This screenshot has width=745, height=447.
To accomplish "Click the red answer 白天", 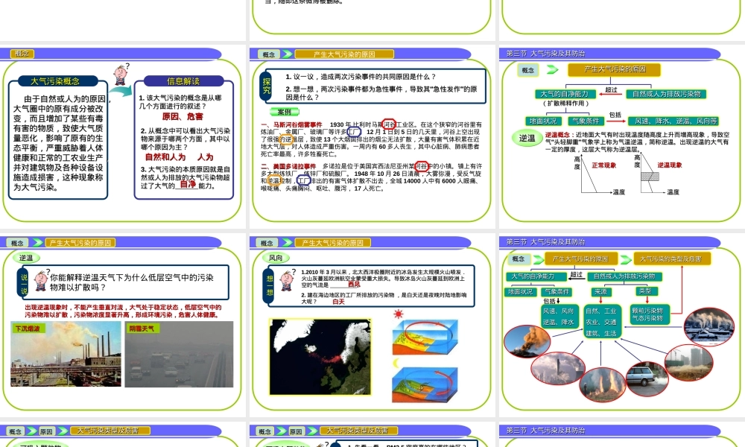I will (338, 302).
